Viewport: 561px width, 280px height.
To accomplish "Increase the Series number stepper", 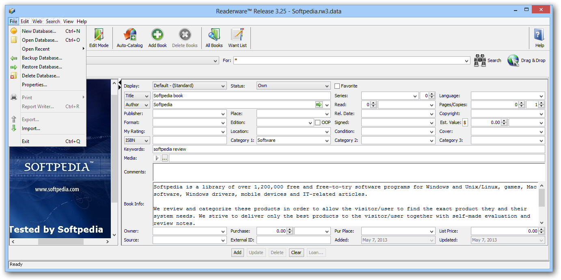I will pos(432,94).
